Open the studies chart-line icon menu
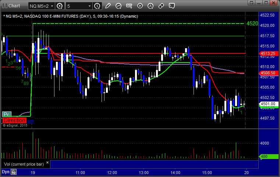This screenshot has width=280, height=177. [118, 6]
